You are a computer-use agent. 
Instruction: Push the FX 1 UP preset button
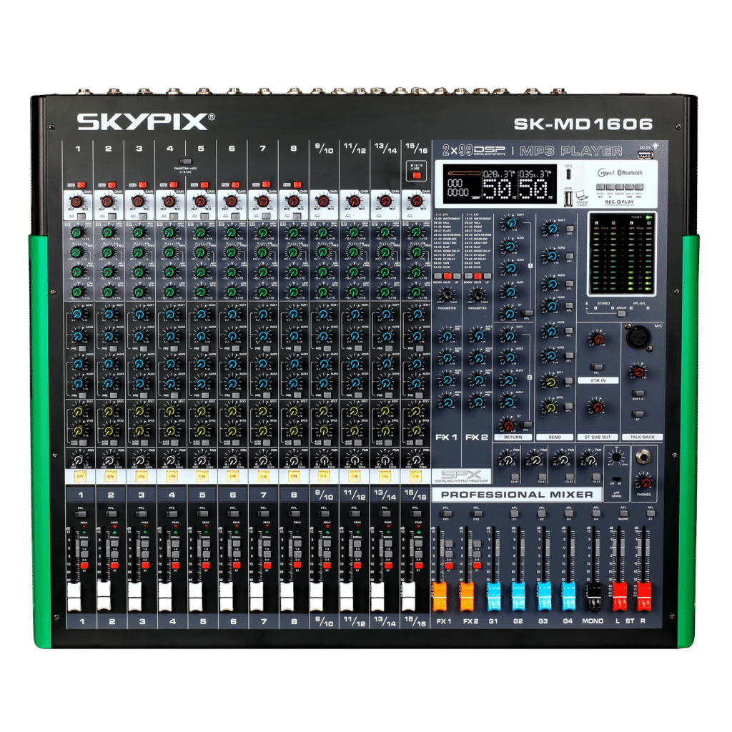click(457, 276)
